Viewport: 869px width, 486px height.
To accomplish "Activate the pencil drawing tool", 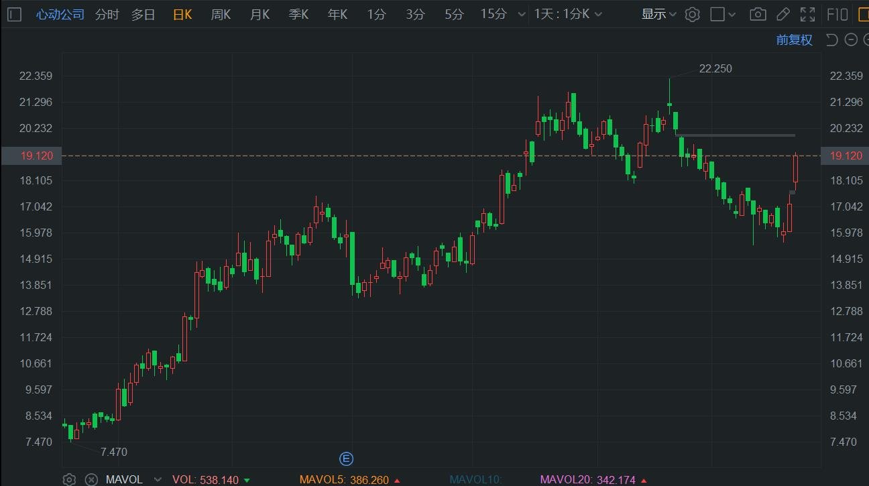I will 783,14.
